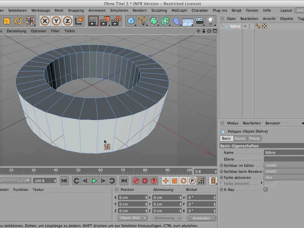Click the Röhre UVW checkerboard tag
Image resolution: width=304 pixels, height=228 pixels.
pyautogui.click(x=264, y=26)
